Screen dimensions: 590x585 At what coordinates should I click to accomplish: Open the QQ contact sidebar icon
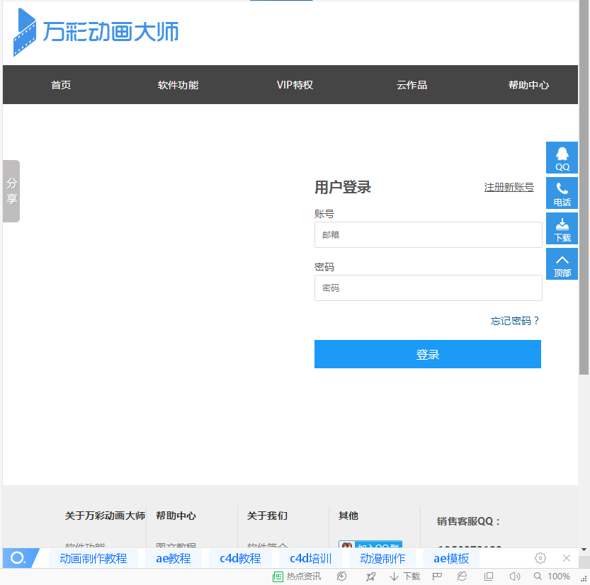pyautogui.click(x=562, y=158)
